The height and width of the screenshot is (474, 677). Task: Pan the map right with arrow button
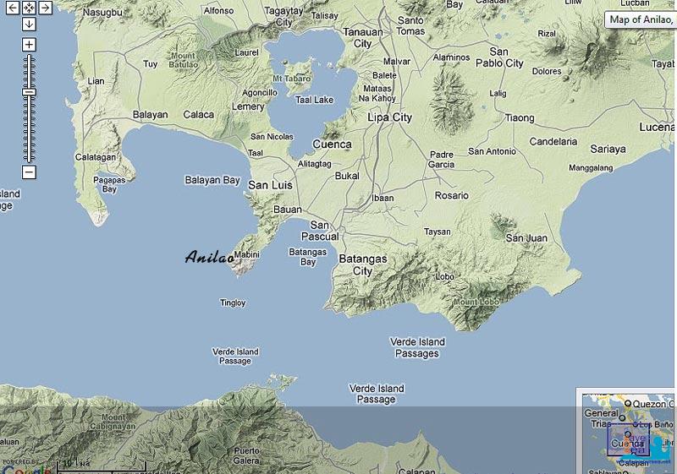45,8
